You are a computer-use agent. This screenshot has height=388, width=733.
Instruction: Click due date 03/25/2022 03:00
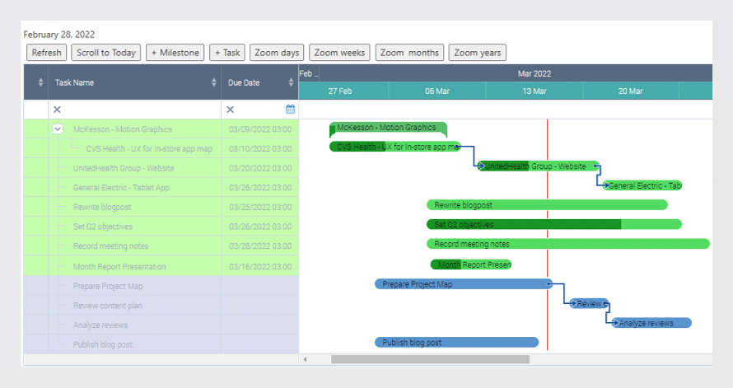point(260,207)
